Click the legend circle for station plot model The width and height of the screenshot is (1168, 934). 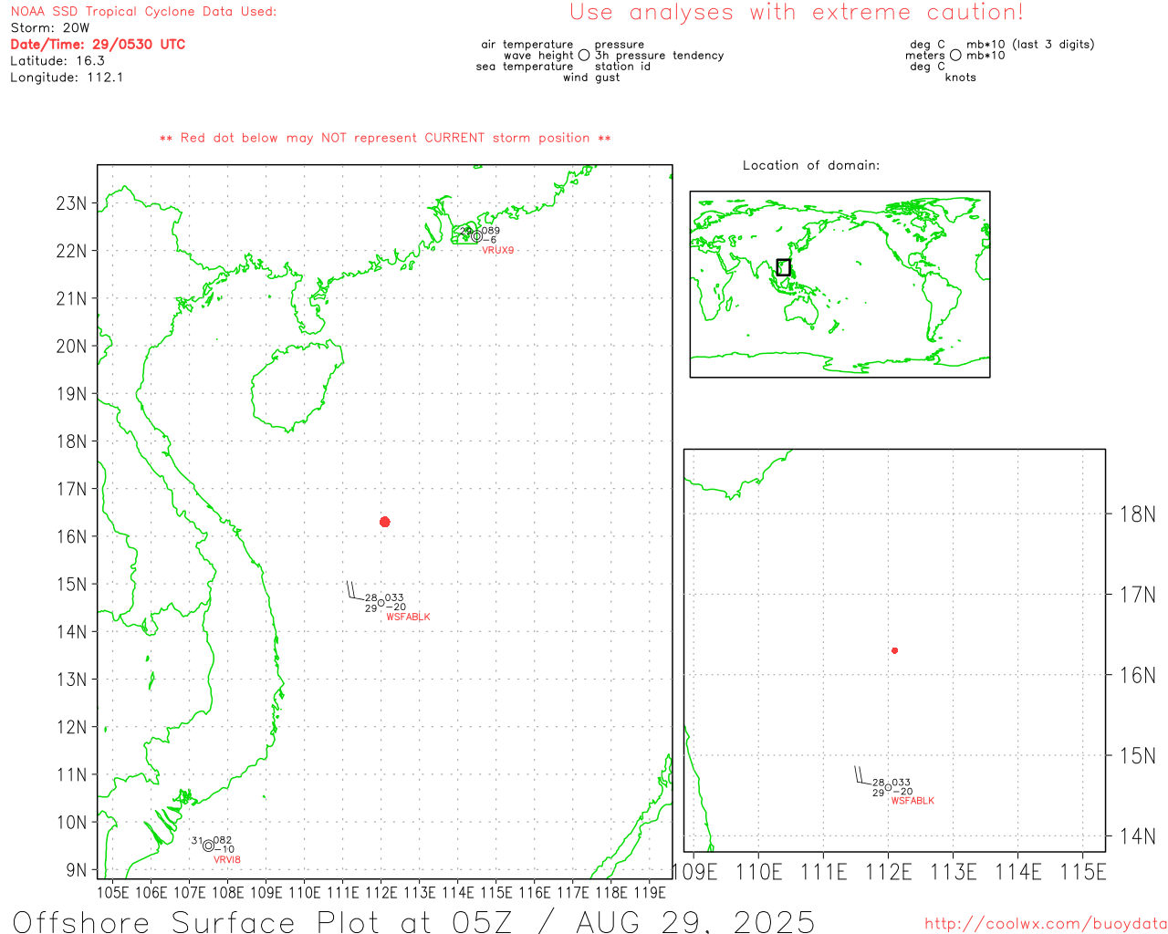pyautogui.click(x=584, y=56)
